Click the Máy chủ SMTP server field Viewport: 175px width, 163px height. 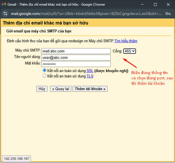pyautogui.click(x=76, y=51)
